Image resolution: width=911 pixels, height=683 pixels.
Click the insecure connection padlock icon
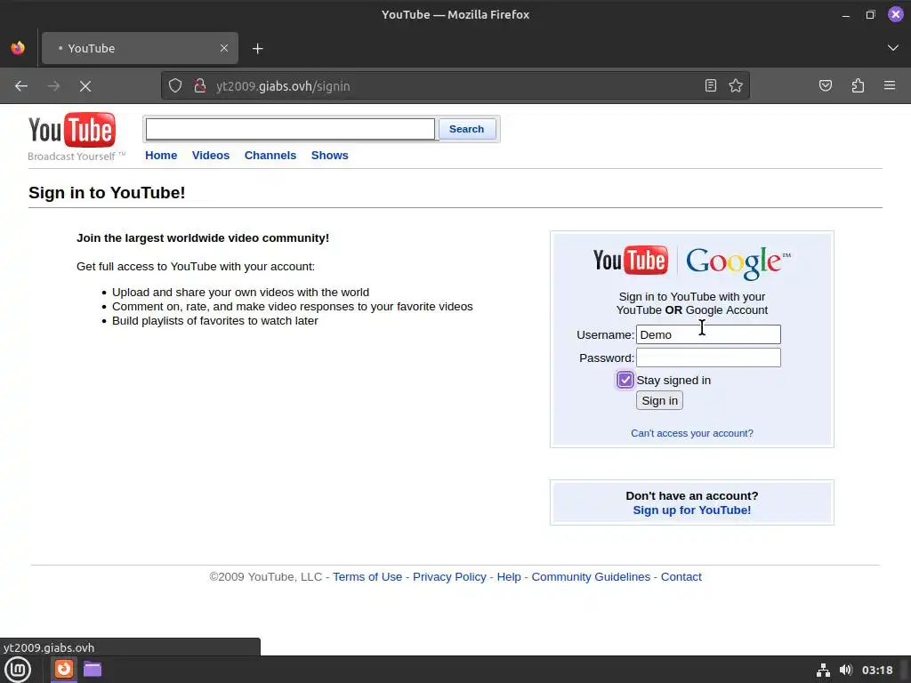click(x=200, y=86)
